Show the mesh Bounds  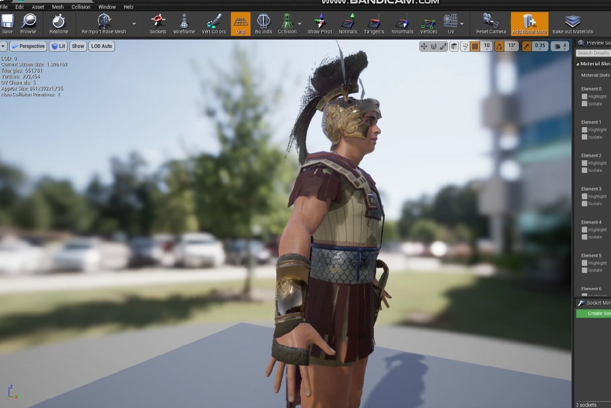[x=263, y=23]
